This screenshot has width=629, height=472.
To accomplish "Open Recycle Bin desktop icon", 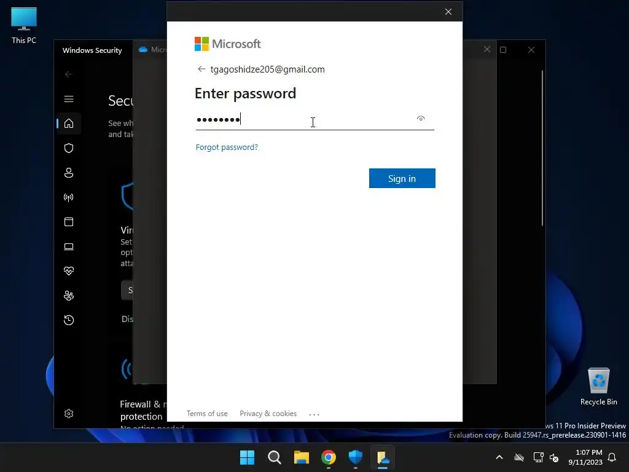I will [x=598, y=387].
